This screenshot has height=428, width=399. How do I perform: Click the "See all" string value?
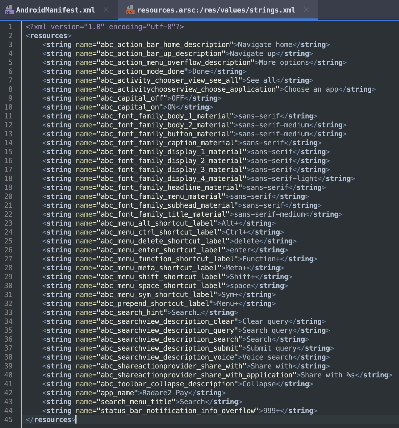pos(261,80)
